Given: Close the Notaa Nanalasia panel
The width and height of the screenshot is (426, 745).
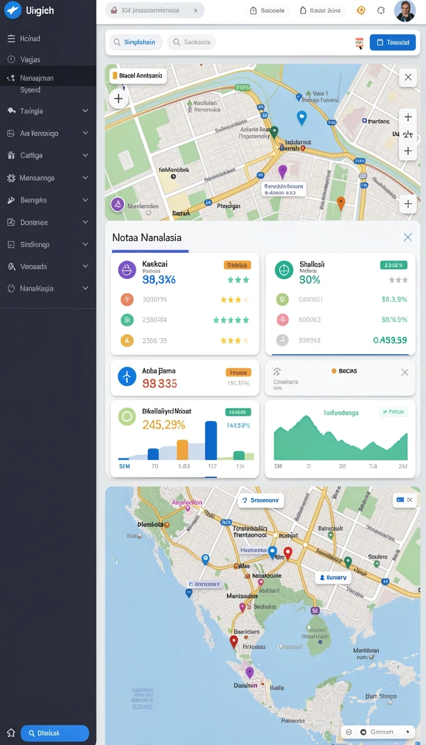Looking at the screenshot, I should pos(408,237).
